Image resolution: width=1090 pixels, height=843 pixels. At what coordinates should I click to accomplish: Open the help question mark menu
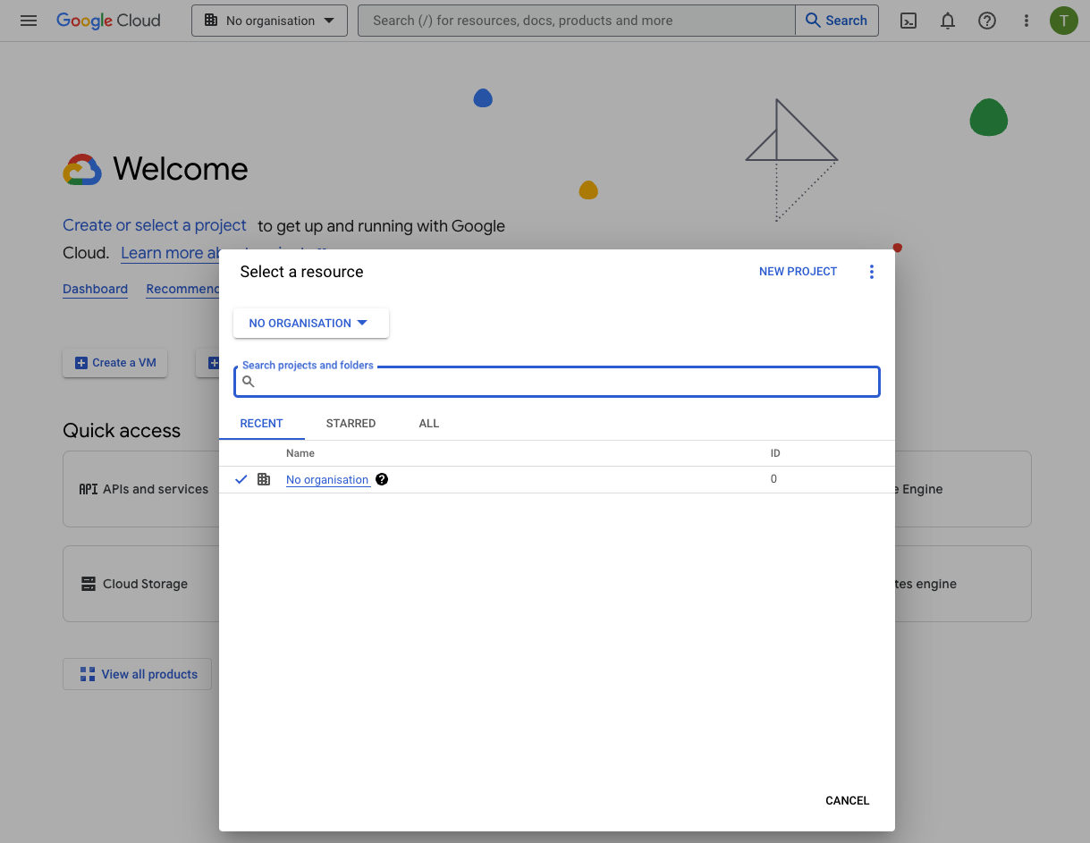tap(987, 21)
